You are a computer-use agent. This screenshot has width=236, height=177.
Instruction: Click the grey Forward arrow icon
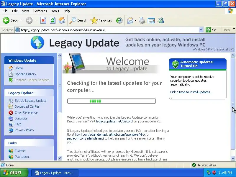pyautogui.click(x=29, y=20)
